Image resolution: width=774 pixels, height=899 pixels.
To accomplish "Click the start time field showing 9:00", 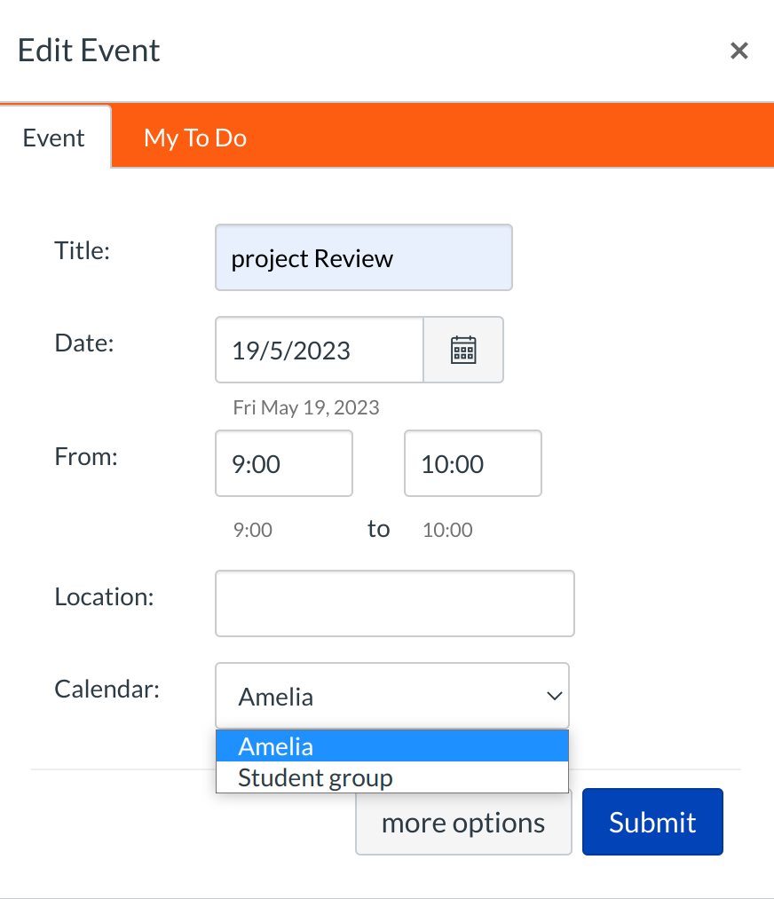I will [283, 463].
